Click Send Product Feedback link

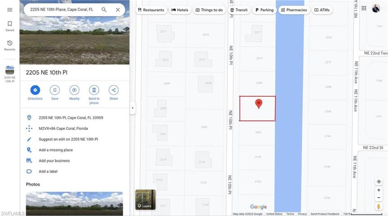click(325, 214)
